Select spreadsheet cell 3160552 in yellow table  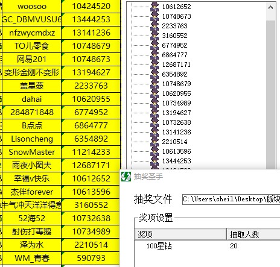click(x=91, y=205)
